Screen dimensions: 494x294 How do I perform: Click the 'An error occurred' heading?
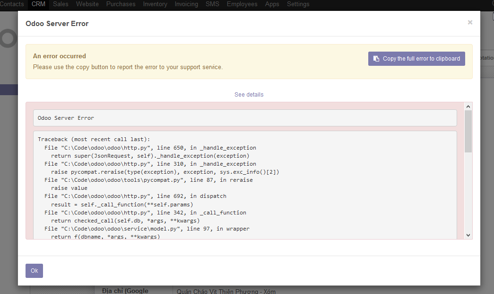[60, 56]
